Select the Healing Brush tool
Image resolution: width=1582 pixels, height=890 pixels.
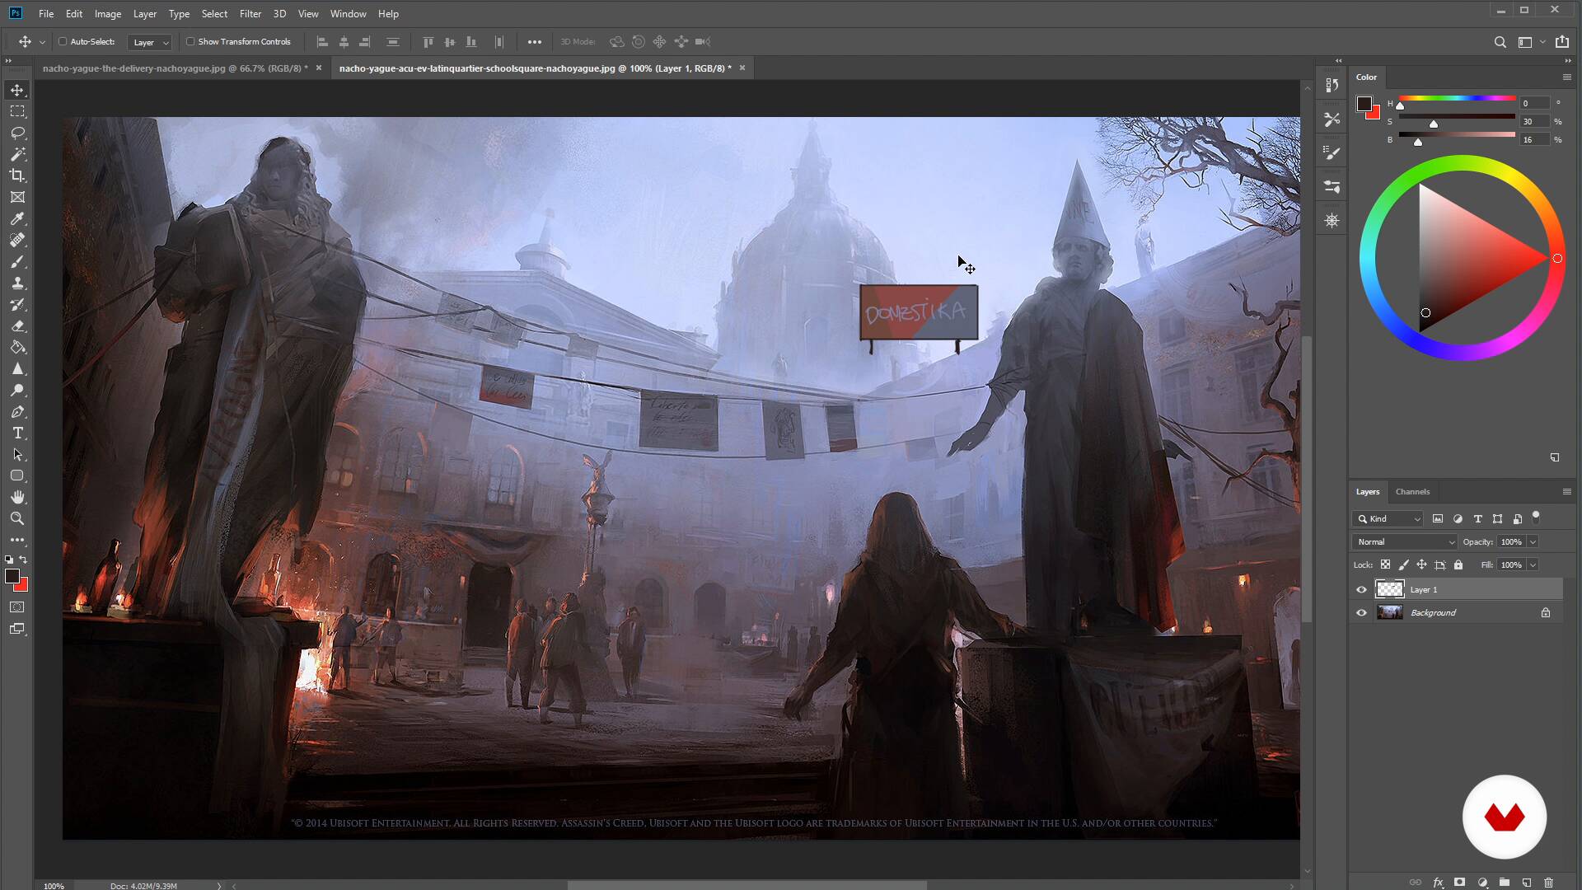click(17, 240)
